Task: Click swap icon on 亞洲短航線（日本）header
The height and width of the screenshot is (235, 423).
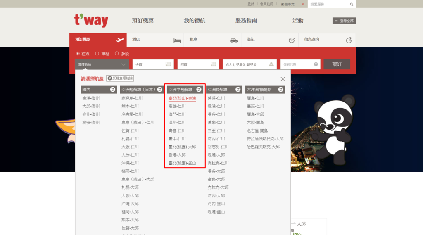Action: (160, 89)
